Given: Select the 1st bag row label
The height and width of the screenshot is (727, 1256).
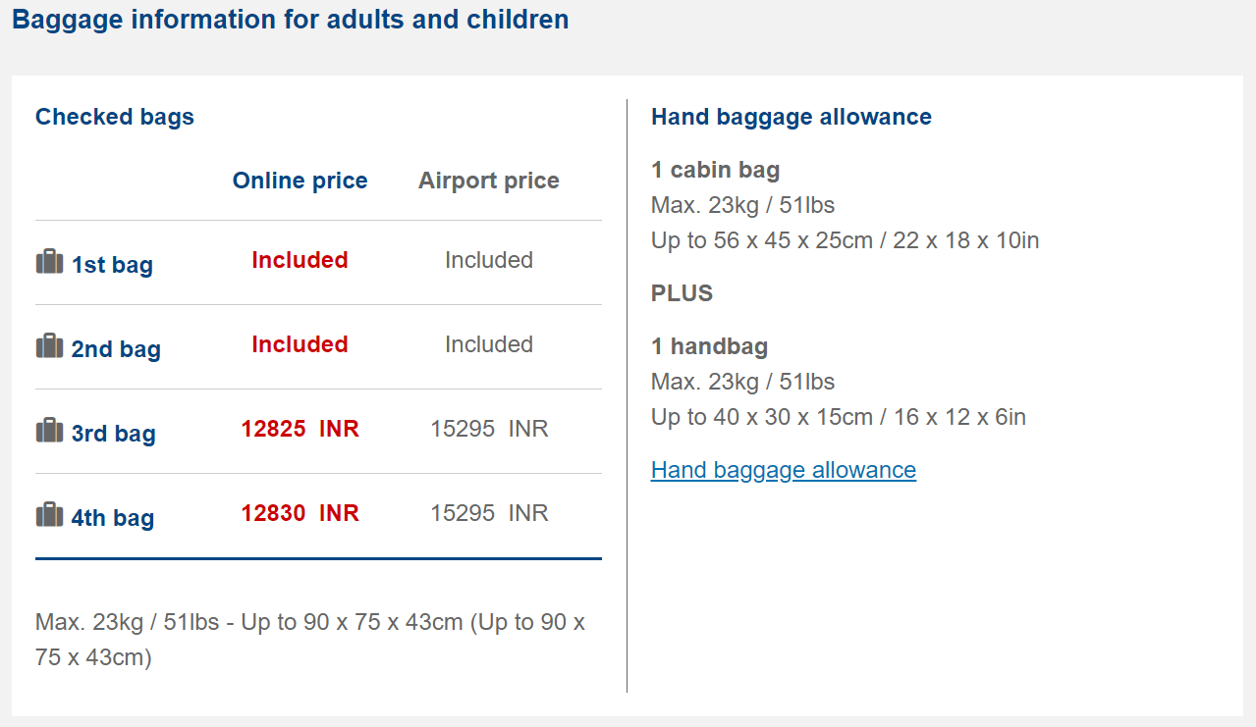Looking at the screenshot, I should point(112,265).
